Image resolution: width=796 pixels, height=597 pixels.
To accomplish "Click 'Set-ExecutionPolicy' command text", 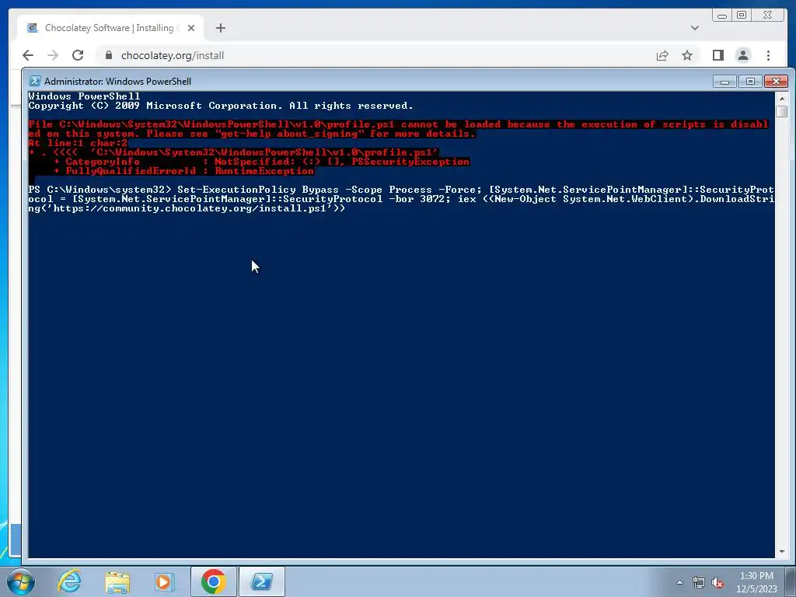I will 236,190.
